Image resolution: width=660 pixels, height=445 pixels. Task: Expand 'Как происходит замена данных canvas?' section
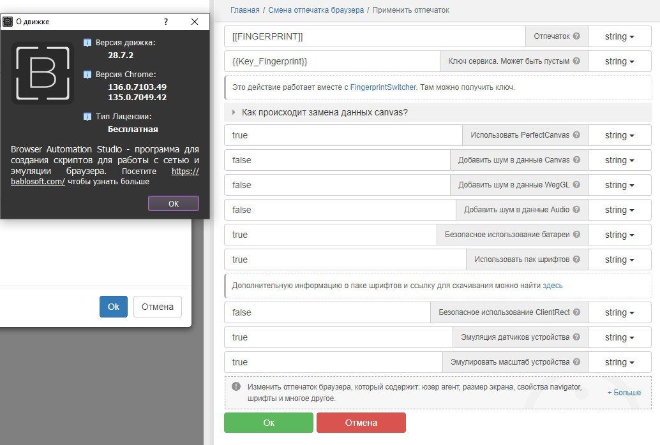coord(324,112)
